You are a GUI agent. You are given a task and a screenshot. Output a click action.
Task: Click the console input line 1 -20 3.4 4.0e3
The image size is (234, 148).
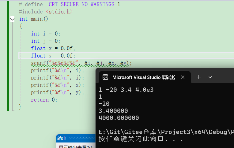point(126,90)
